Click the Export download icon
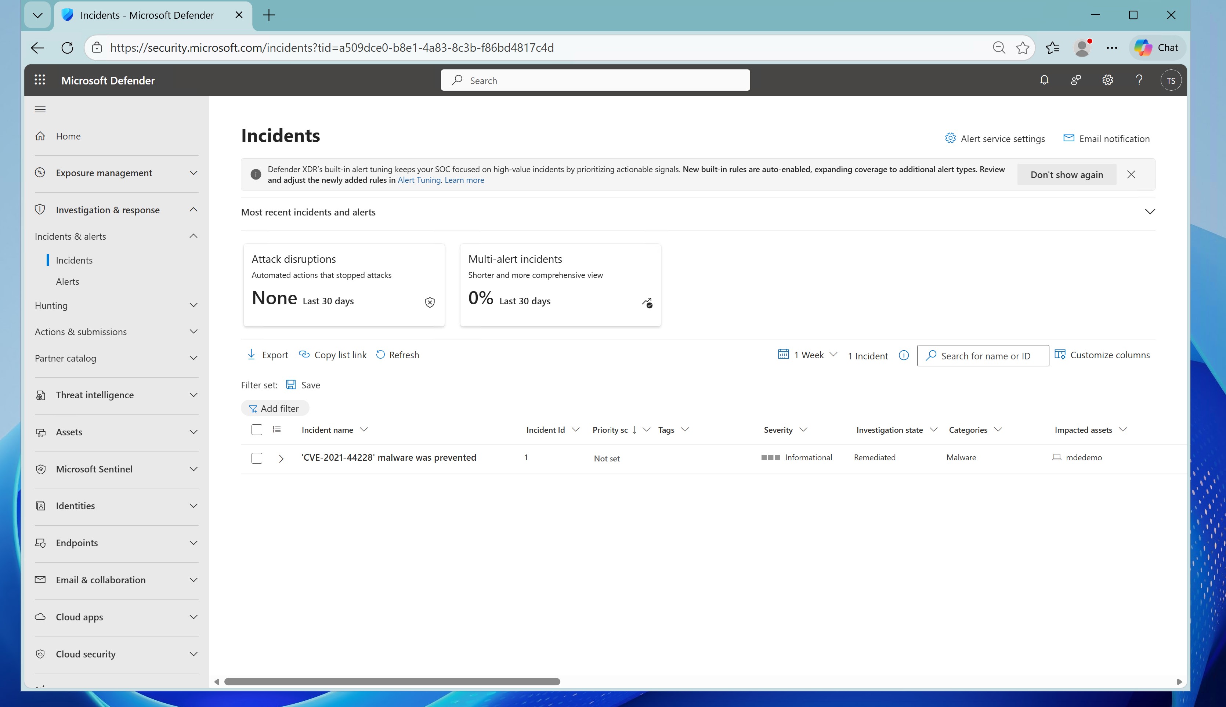This screenshot has height=707, width=1226. coord(252,355)
